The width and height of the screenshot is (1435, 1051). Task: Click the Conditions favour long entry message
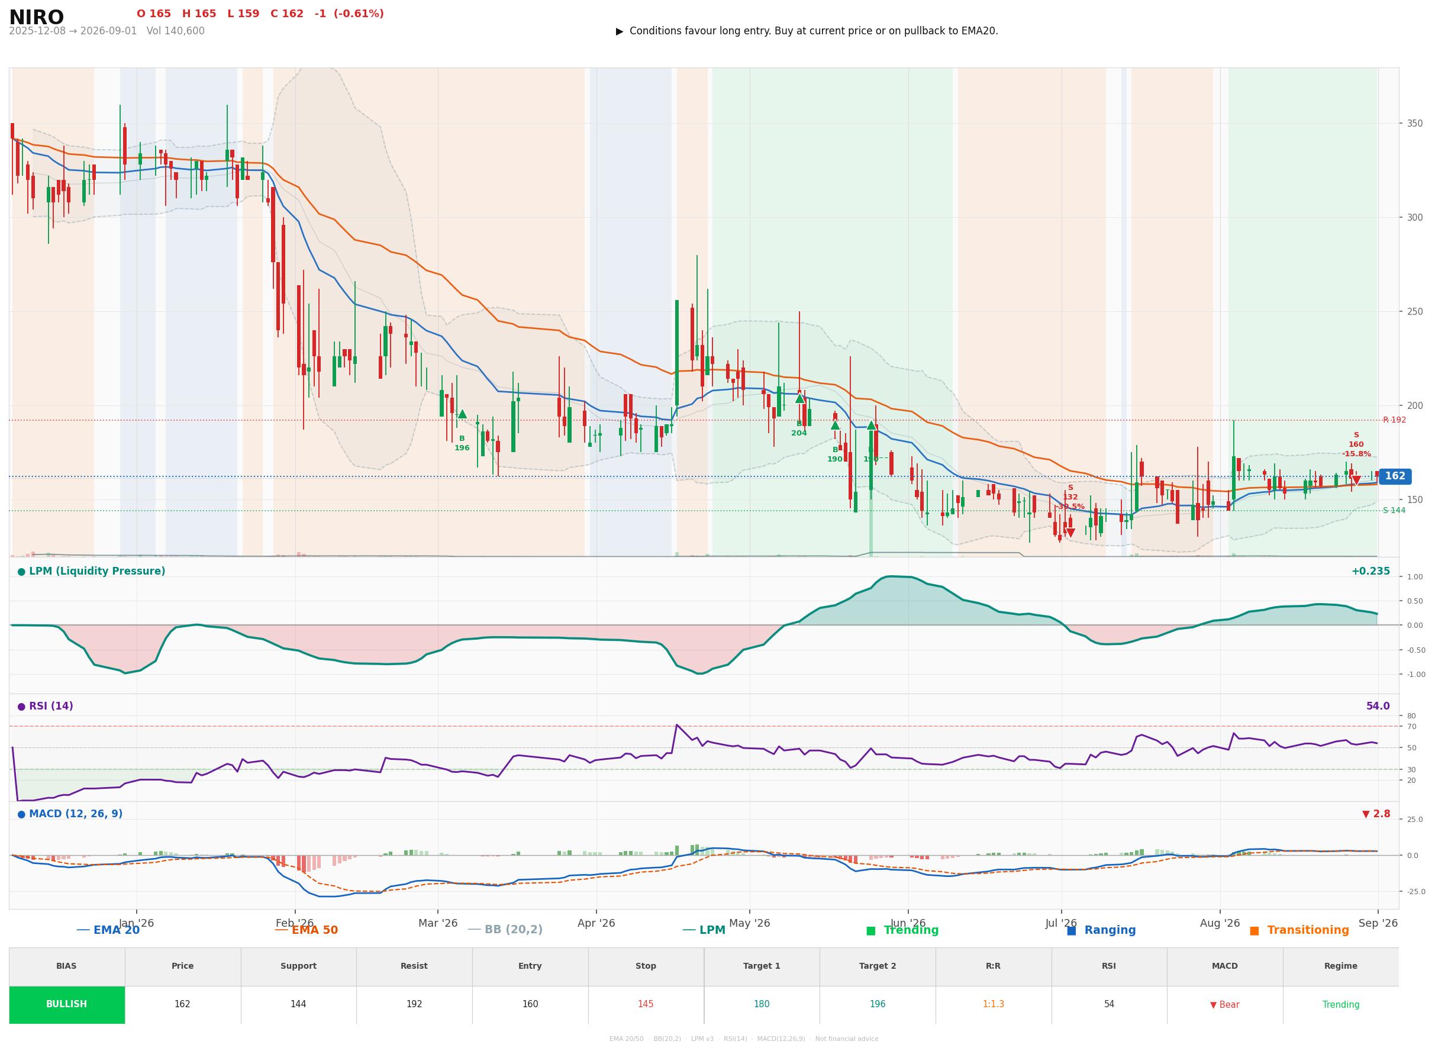click(x=814, y=31)
